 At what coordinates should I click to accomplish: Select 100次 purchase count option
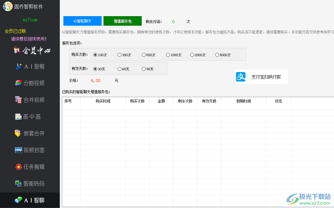point(100,55)
